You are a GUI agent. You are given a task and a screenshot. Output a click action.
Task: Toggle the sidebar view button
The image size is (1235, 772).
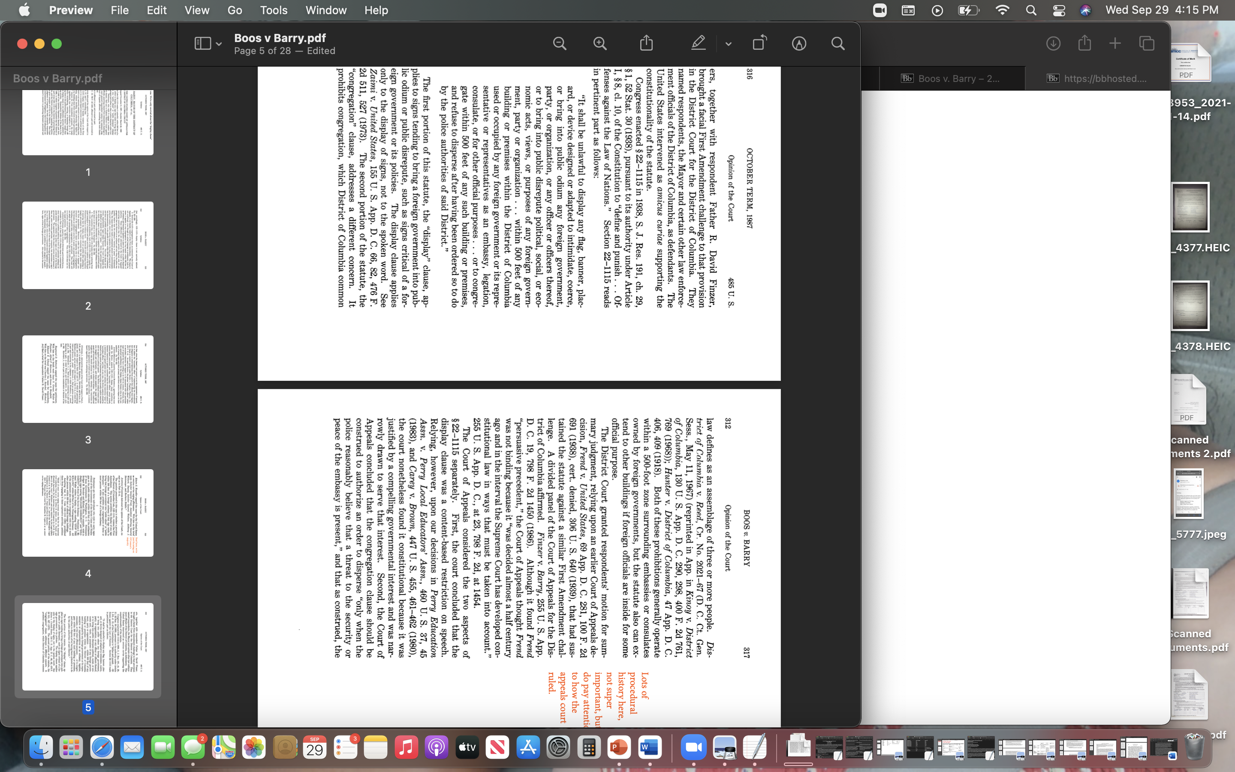click(202, 43)
